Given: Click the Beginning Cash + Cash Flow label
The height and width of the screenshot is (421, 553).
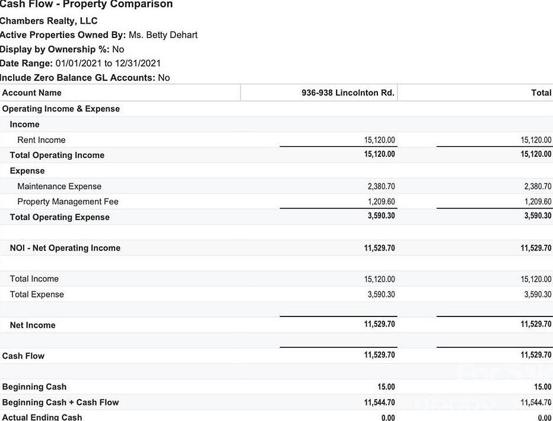Looking at the screenshot, I should point(61,403).
